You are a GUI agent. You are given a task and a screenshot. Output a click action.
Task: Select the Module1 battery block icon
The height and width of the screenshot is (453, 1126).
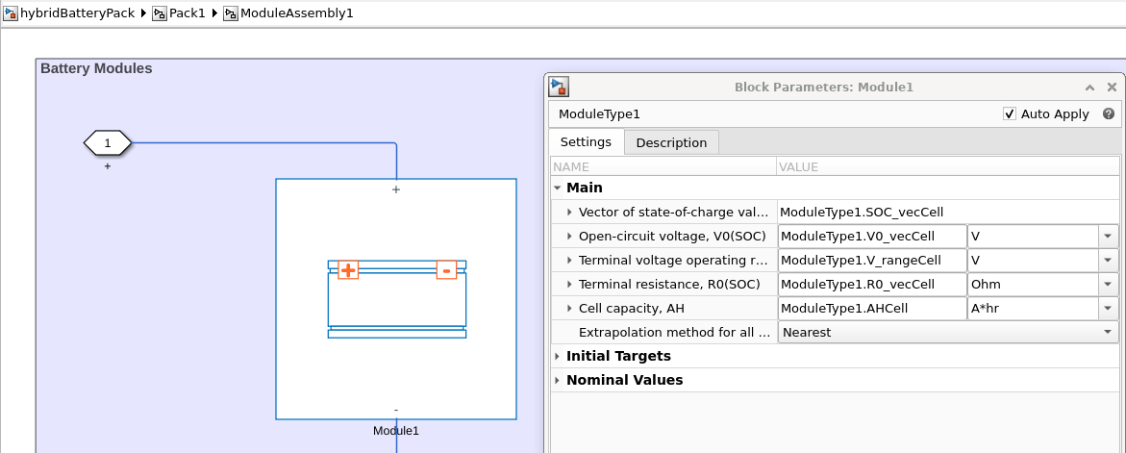coord(396,298)
